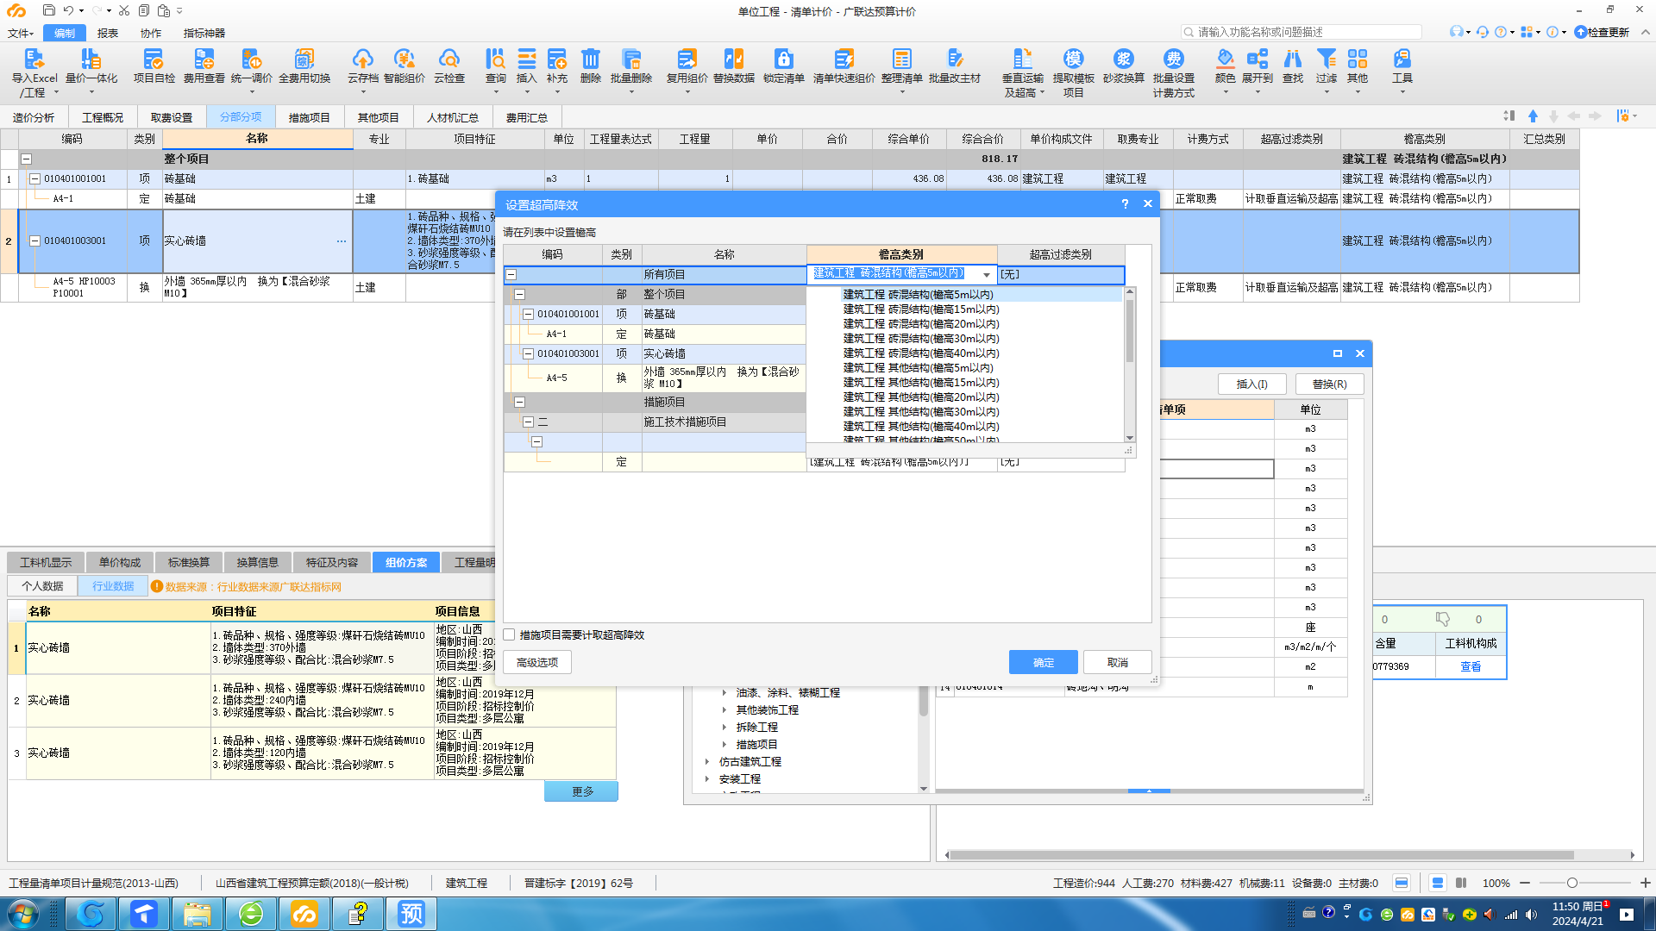This screenshot has width=1656, height=931.
Task: Collapse 010401001001 node in dialog
Action: click(529, 315)
